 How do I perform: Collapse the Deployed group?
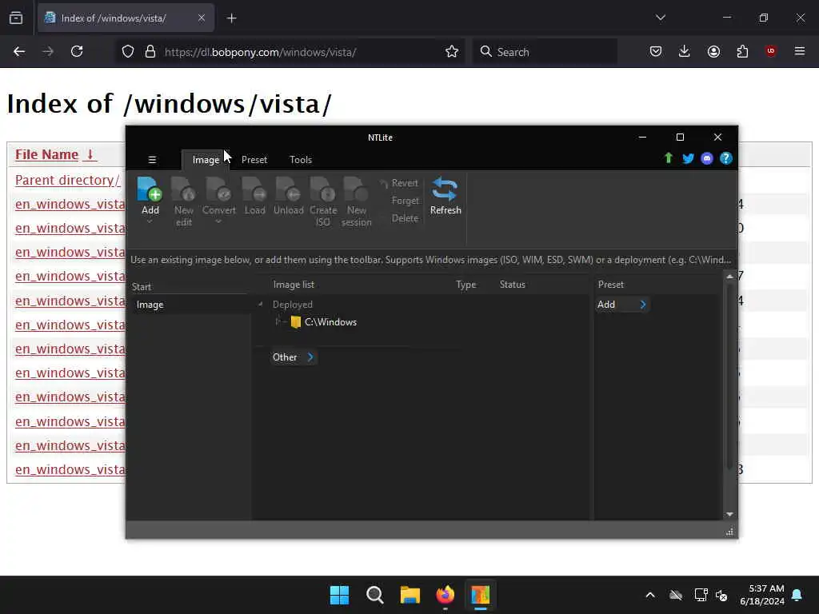(260, 305)
